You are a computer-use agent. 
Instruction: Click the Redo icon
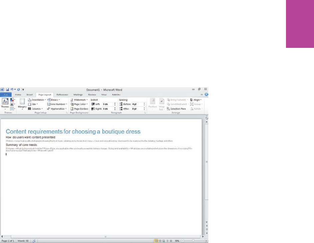click(18, 90)
